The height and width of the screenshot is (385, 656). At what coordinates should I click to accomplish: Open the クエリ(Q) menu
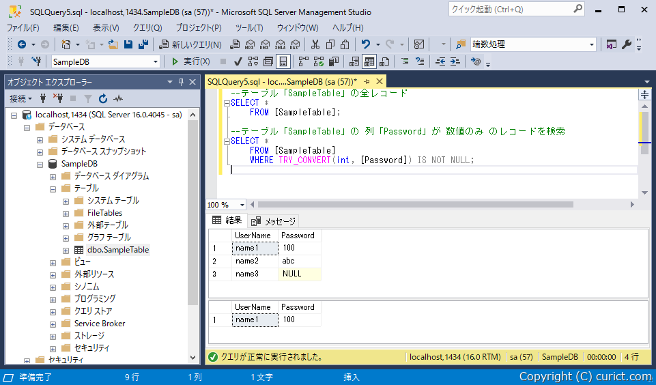click(x=147, y=28)
